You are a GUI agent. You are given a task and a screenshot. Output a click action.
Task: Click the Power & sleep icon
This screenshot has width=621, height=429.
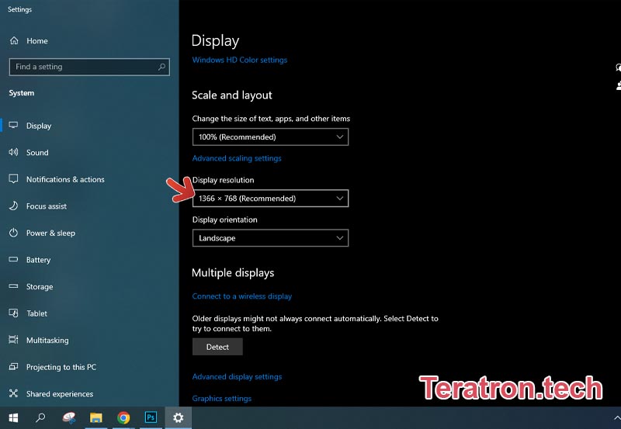[13, 233]
